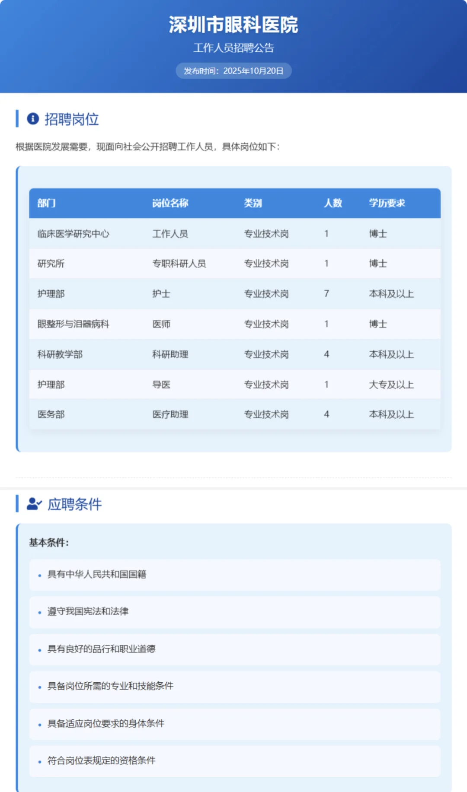Click the 基本条件 label

(x=49, y=543)
